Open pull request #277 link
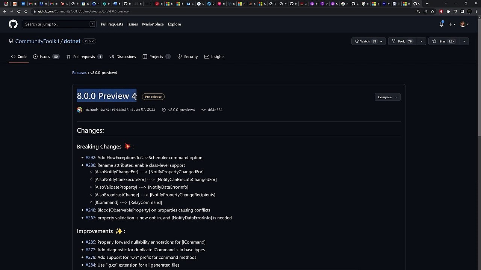The width and height of the screenshot is (481, 270). (90, 250)
